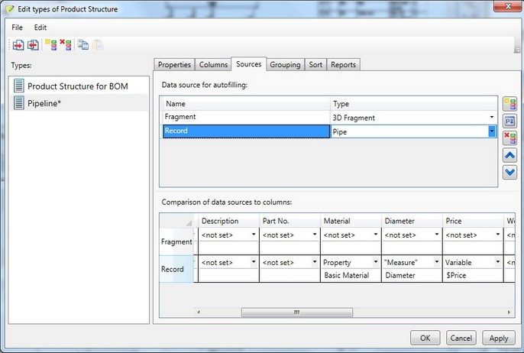Move the data source down with arrow button
The width and height of the screenshot is (524, 353).
click(510, 172)
